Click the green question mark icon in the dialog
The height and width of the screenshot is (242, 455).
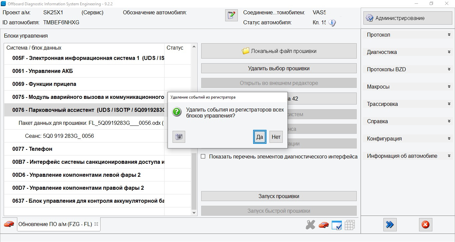click(177, 112)
